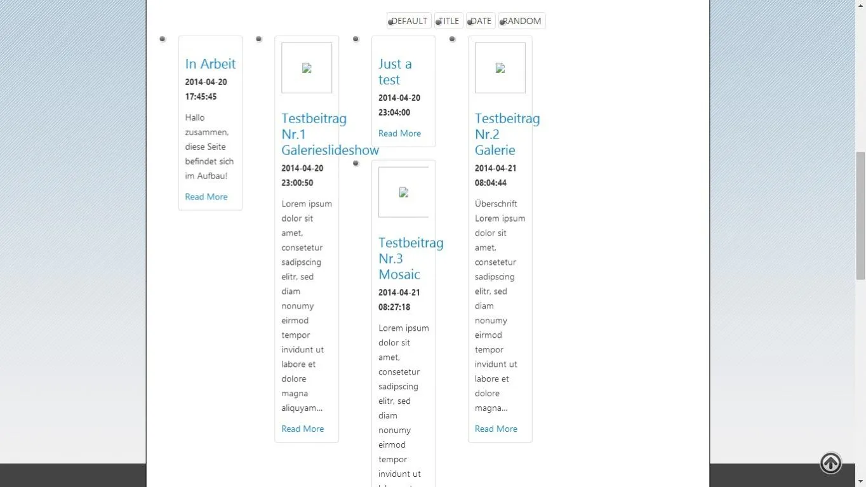
Task: Click the scrollbar down arrow
Action: point(860,481)
